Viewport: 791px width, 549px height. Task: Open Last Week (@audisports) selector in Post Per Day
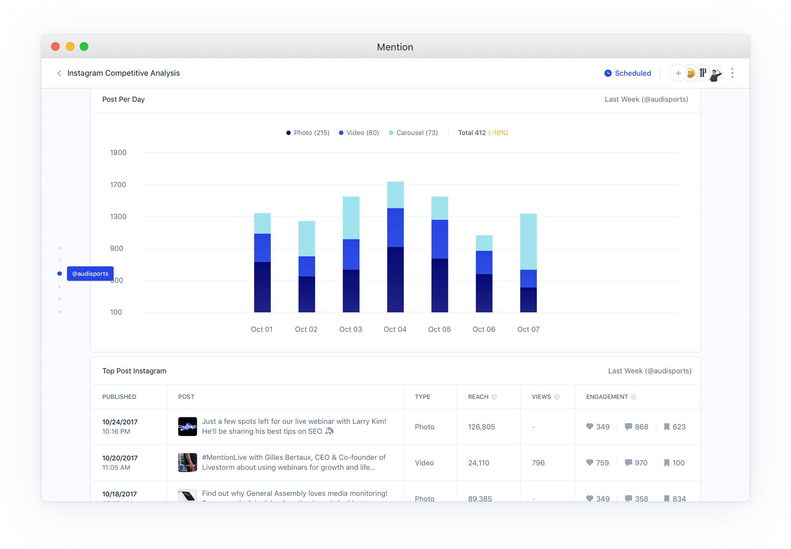click(x=646, y=99)
